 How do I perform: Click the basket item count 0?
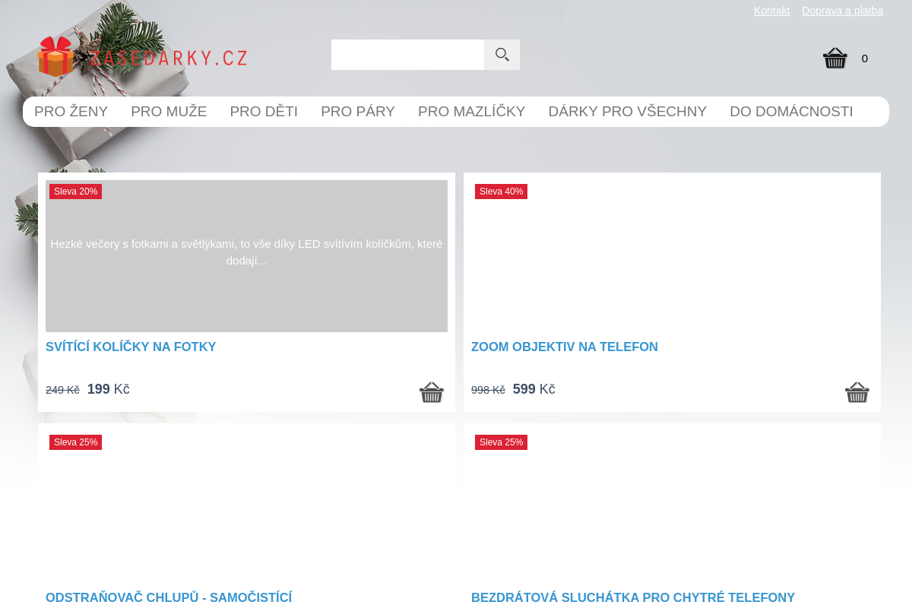pyautogui.click(x=864, y=59)
